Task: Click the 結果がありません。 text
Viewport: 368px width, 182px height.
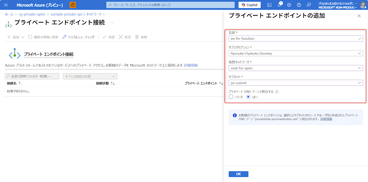Action: (x=18, y=91)
